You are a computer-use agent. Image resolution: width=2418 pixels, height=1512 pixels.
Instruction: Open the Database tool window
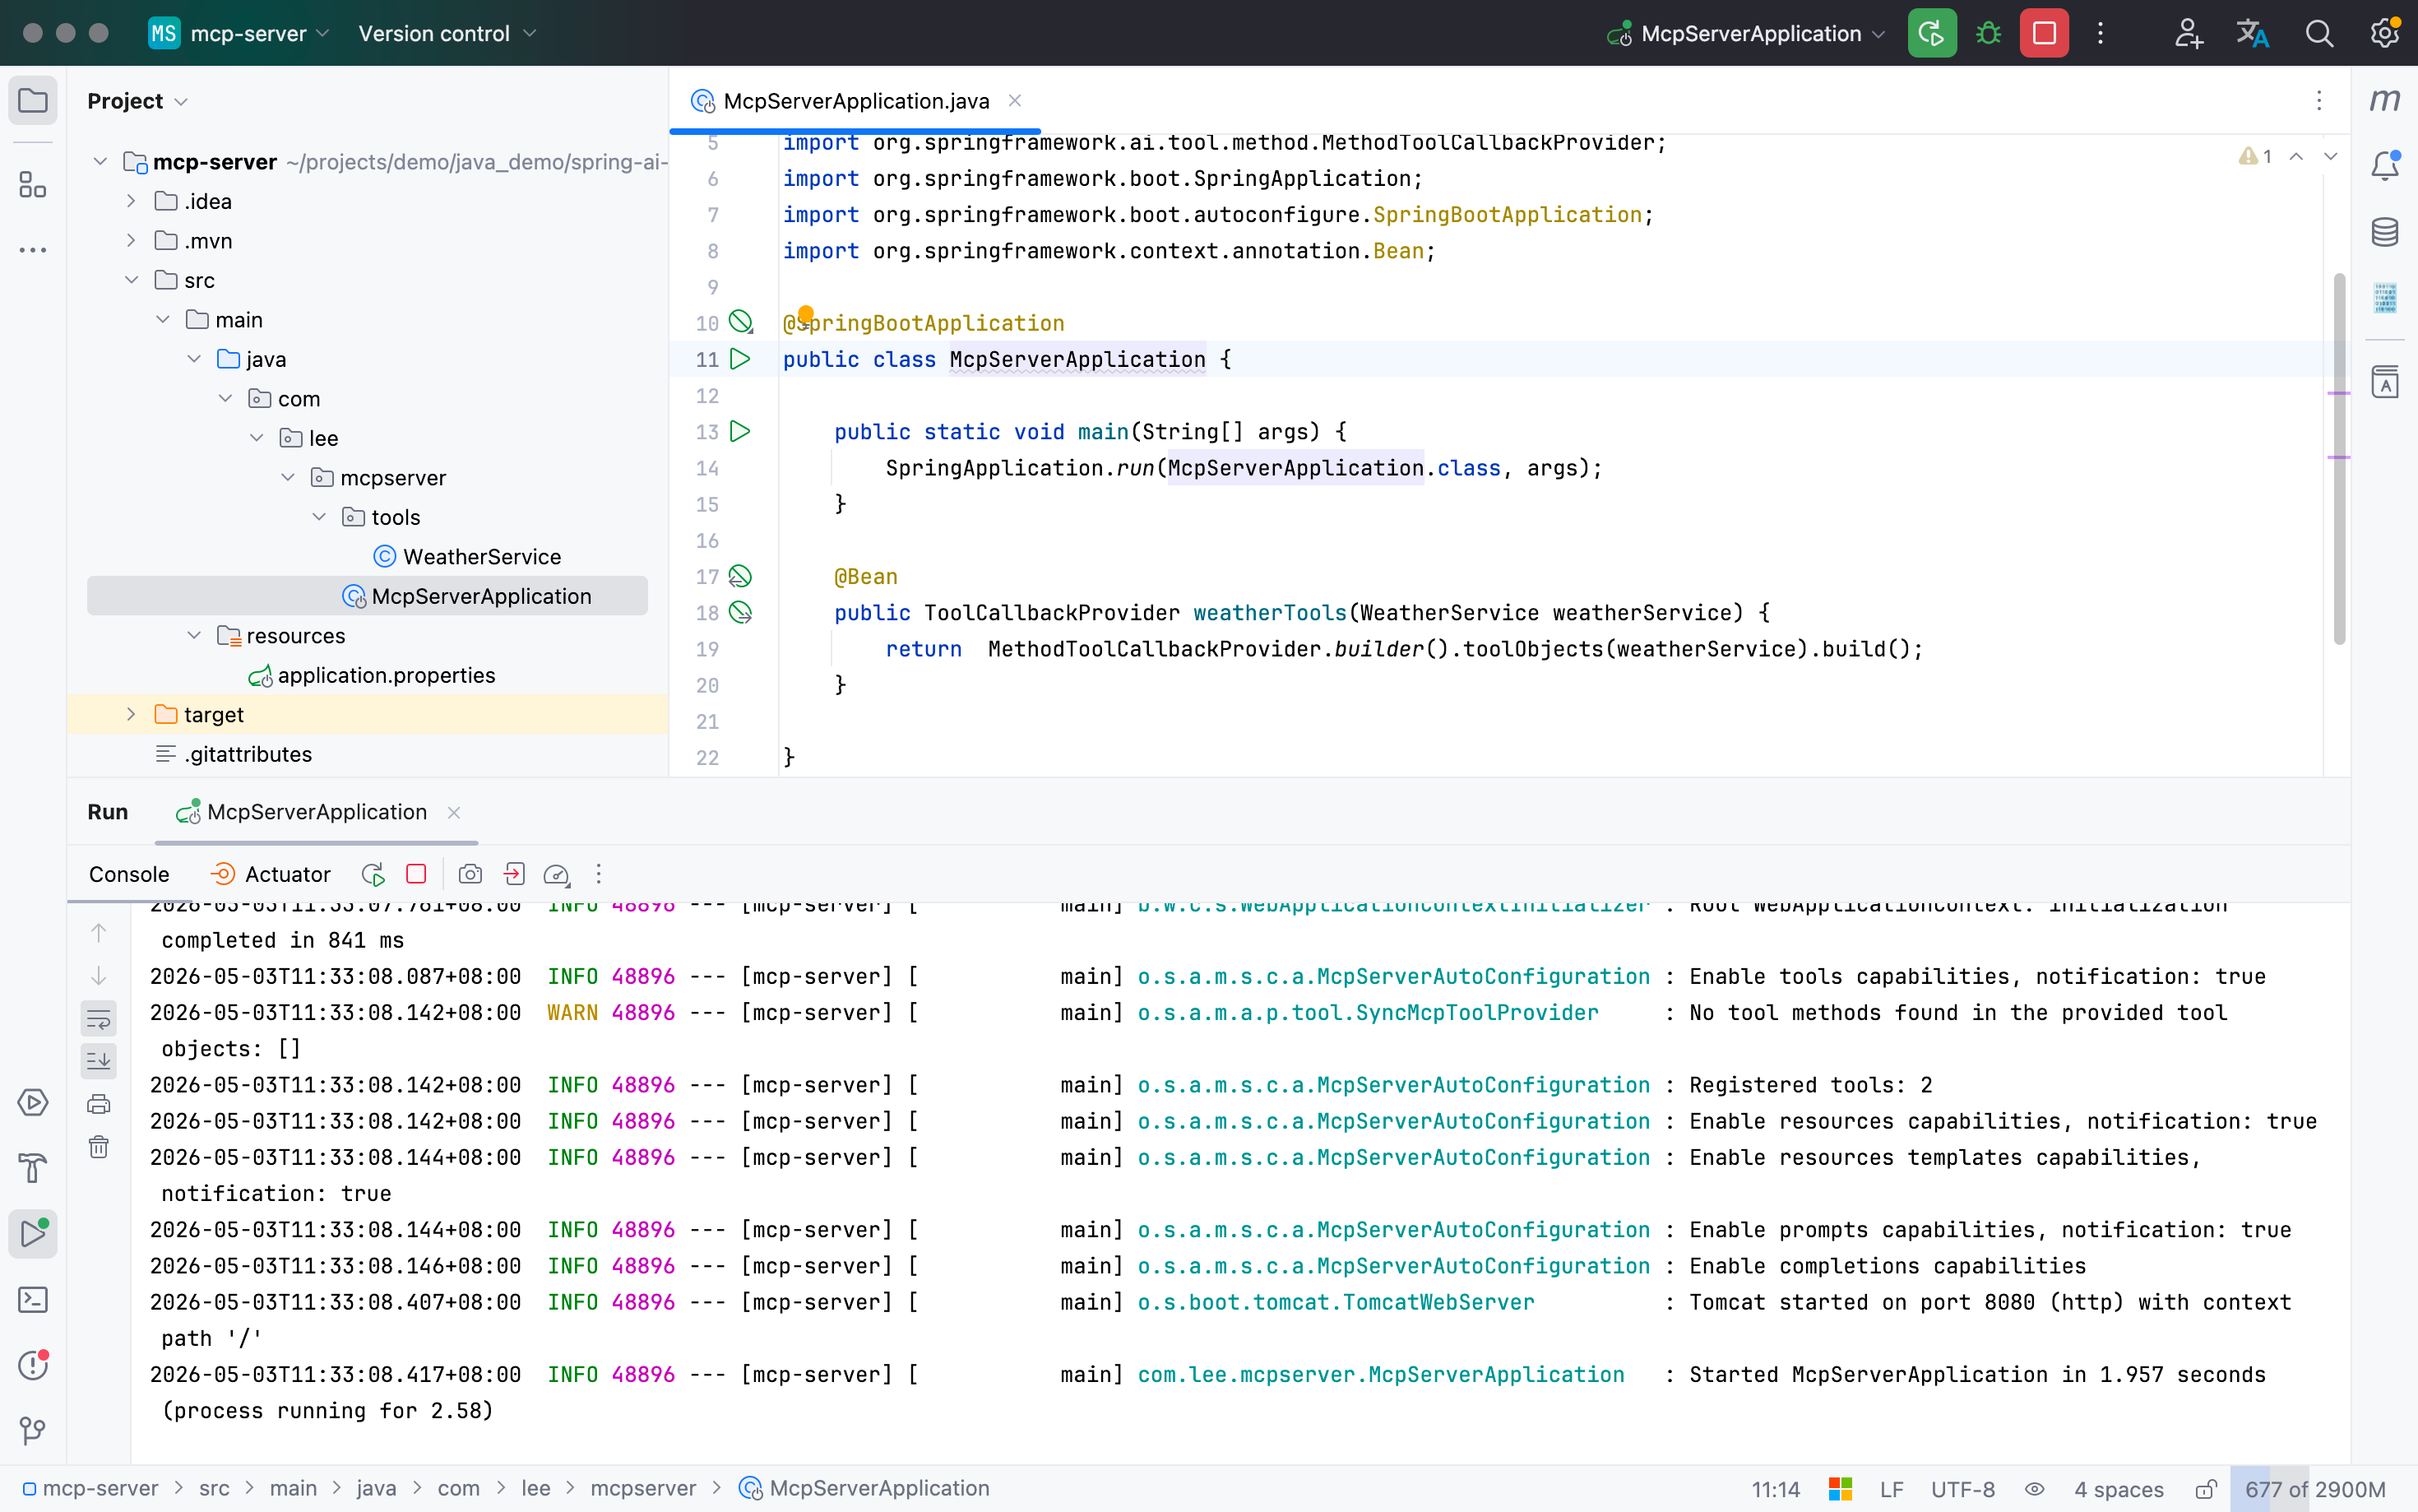pyautogui.click(x=2385, y=232)
